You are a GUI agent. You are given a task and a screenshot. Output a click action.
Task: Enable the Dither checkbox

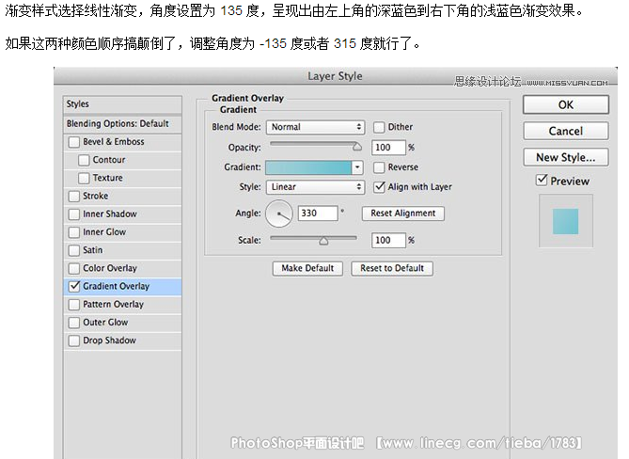point(379,127)
